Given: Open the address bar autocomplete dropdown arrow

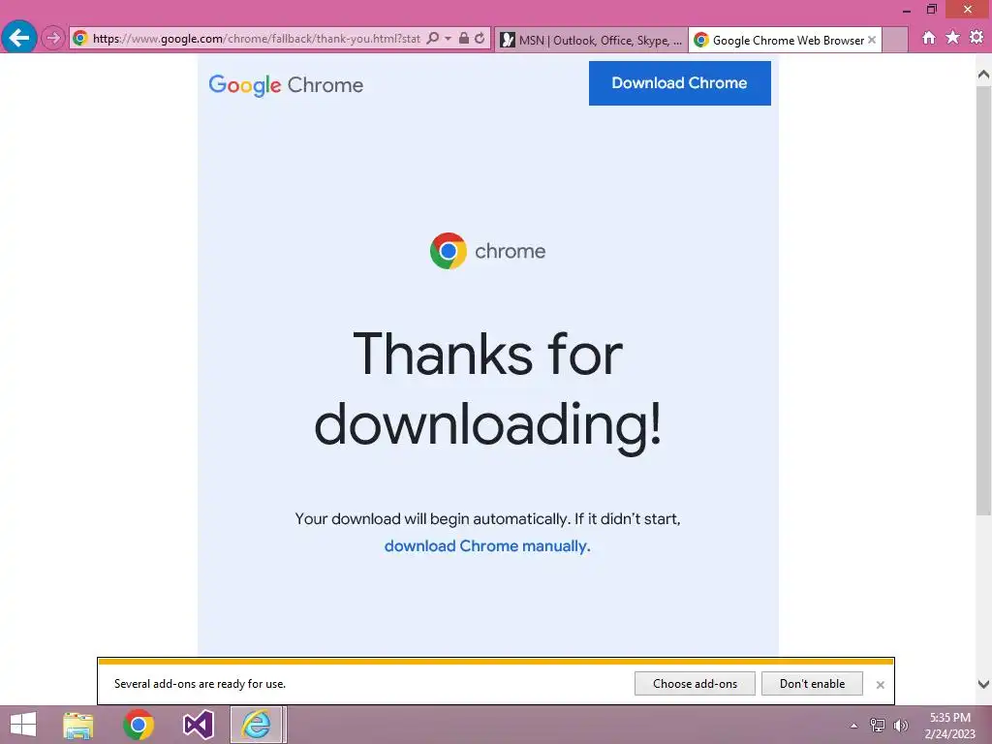Looking at the screenshot, I should pos(448,39).
